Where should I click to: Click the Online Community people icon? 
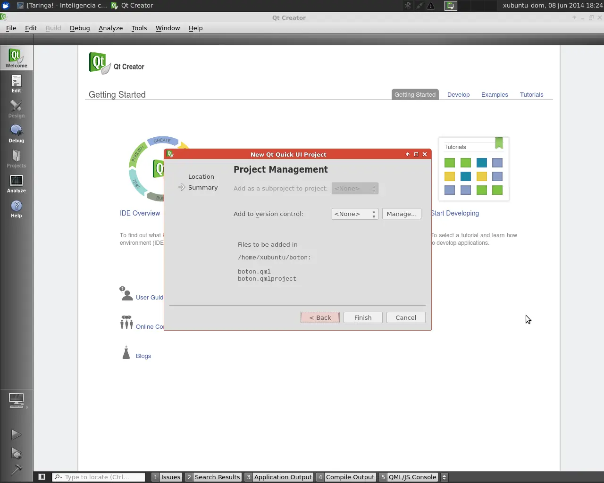[x=126, y=323]
